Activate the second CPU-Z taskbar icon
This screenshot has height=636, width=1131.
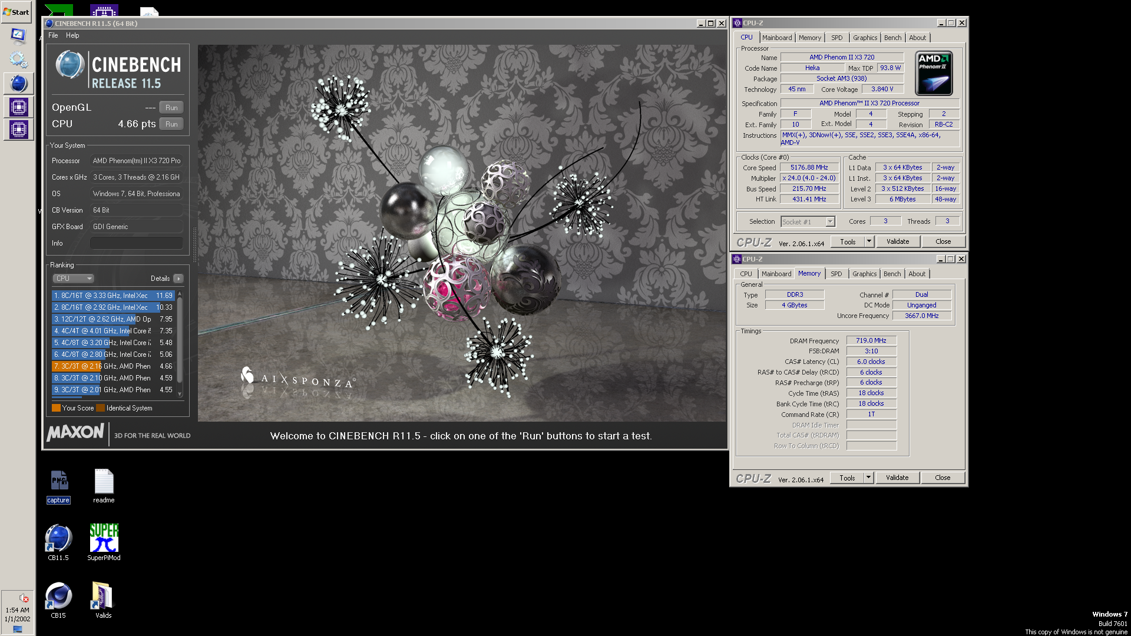pos(18,130)
